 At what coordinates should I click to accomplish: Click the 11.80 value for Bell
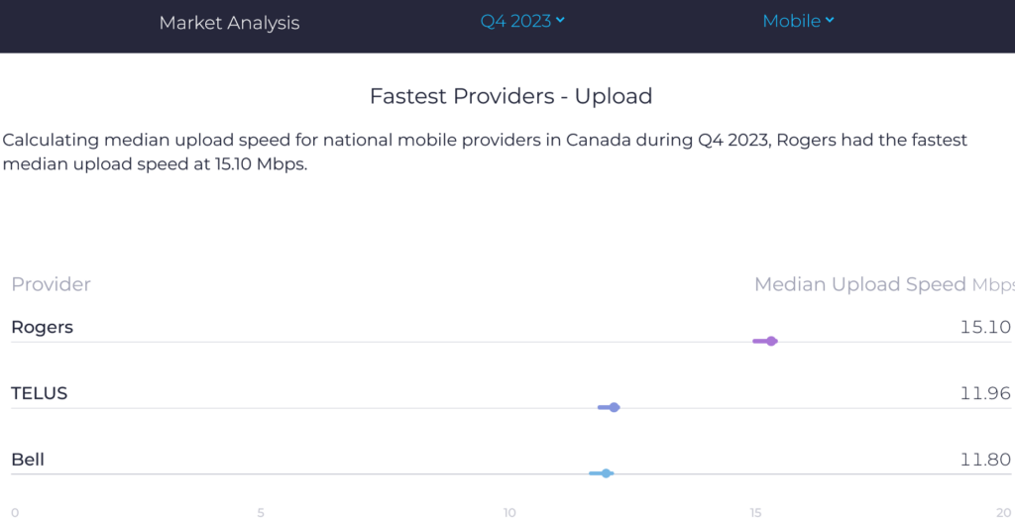click(x=985, y=460)
